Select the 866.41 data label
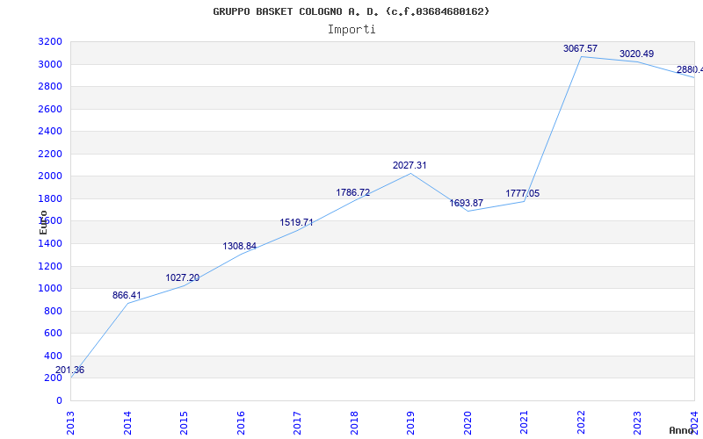 point(127,295)
